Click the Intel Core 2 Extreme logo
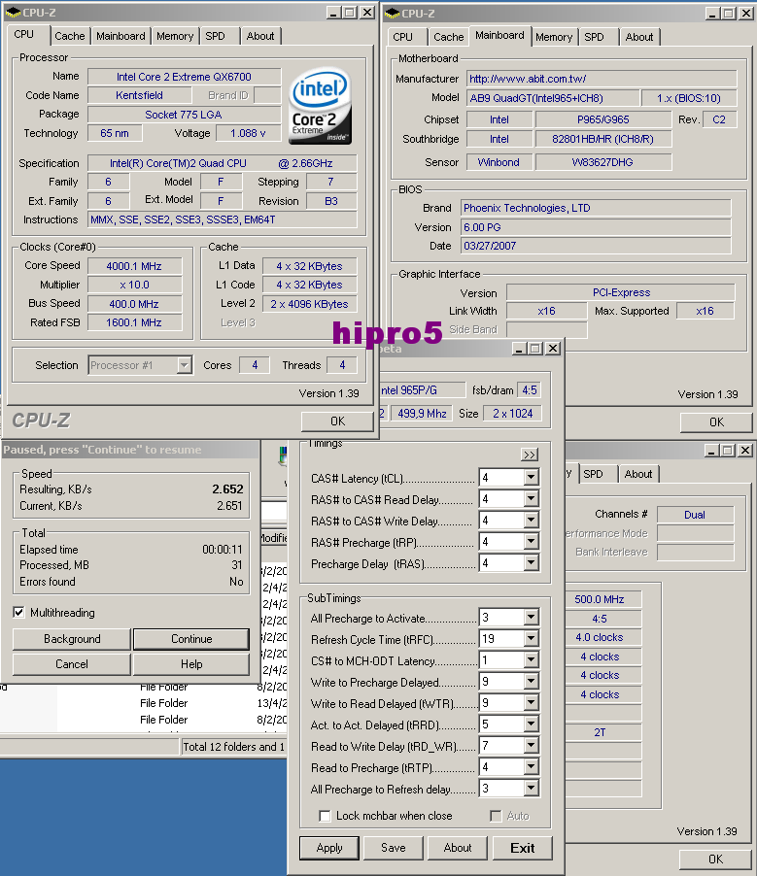 point(321,106)
